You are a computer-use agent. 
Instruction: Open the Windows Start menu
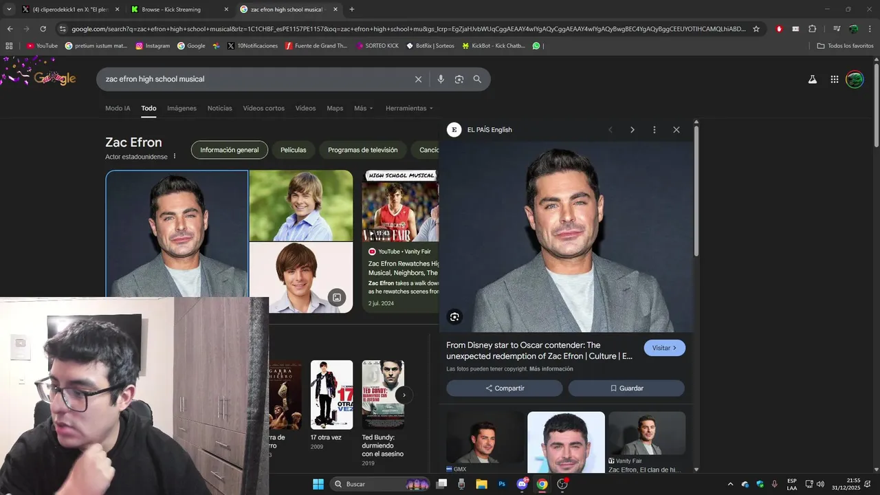pos(318,484)
